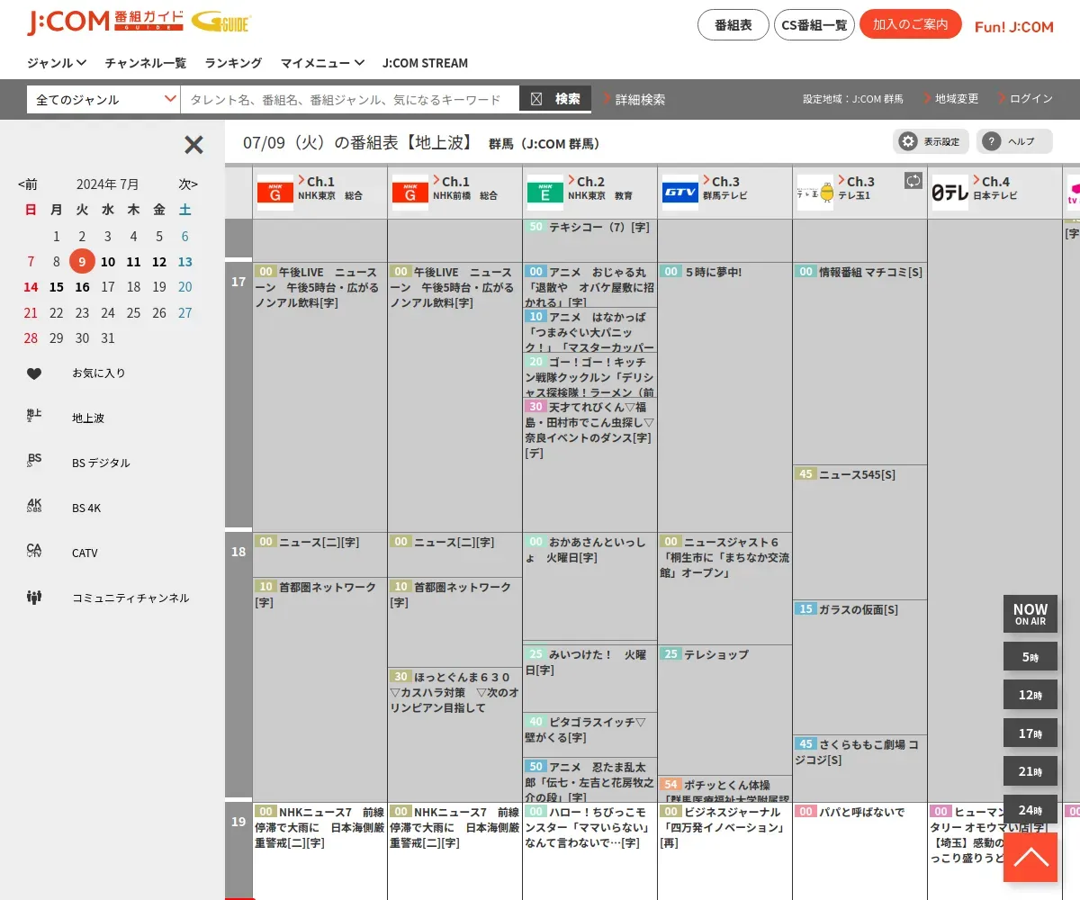The image size is (1080, 900).
Task: Jump to NOW ON AIR
Action: tap(1030, 614)
